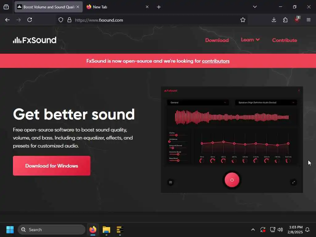This screenshot has height=237, width=316.
Task: Show hidden system tray icons
Action: pos(253,230)
